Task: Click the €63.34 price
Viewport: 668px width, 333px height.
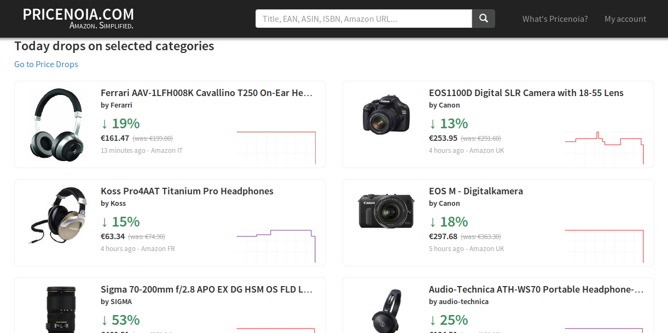Action: point(113,236)
